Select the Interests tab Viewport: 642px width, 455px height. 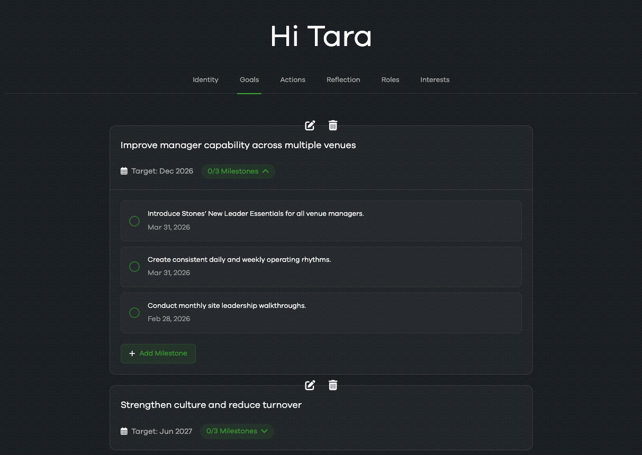click(x=435, y=80)
